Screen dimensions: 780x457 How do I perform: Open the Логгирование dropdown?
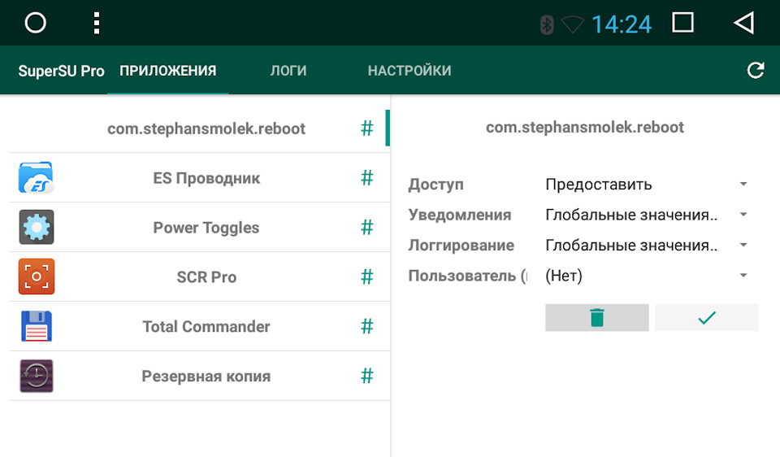647,245
